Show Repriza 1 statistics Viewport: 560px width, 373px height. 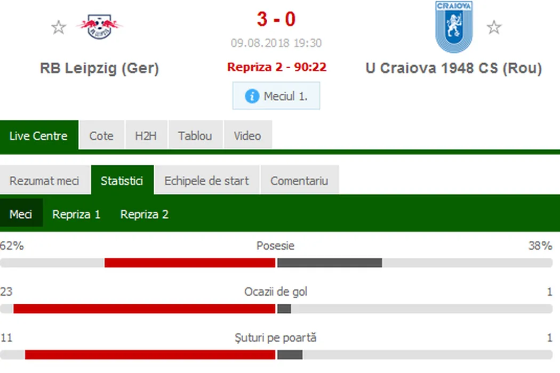tap(76, 214)
